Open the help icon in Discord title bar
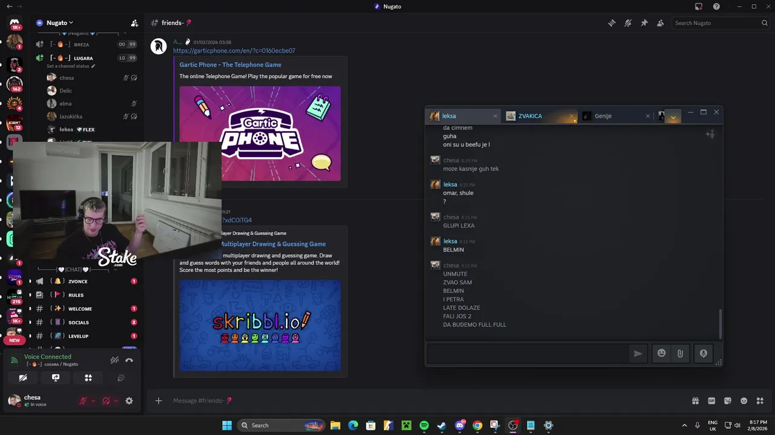 pyautogui.click(x=716, y=7)
